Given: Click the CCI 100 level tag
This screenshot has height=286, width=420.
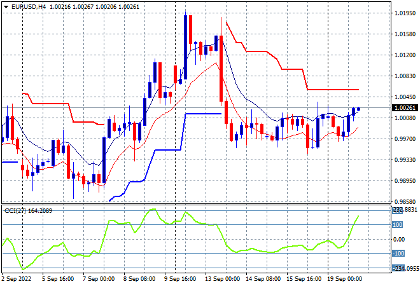Looking at the screenshot, I should [398, 225].
